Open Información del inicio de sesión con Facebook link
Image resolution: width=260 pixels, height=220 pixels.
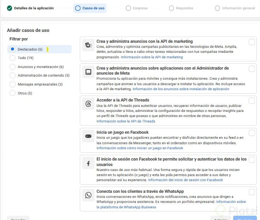click(185, 180)
